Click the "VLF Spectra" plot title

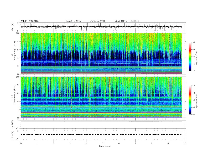pyautogui.click(x=30, y=21)
